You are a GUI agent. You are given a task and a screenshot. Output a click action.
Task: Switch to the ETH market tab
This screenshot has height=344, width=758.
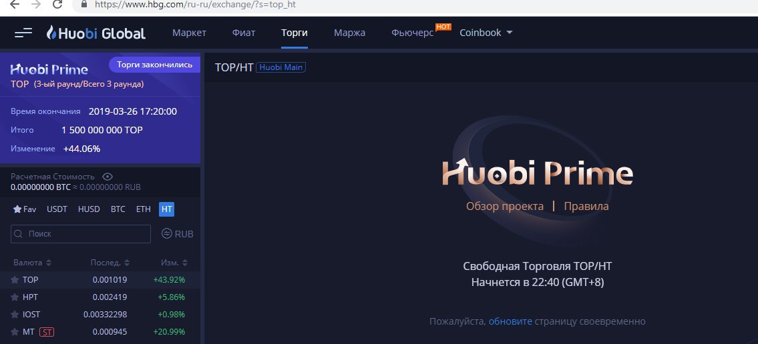[143, 209]
